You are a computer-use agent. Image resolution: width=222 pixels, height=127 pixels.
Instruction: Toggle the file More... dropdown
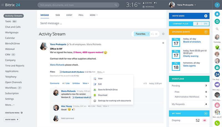(x=101, y=72)
